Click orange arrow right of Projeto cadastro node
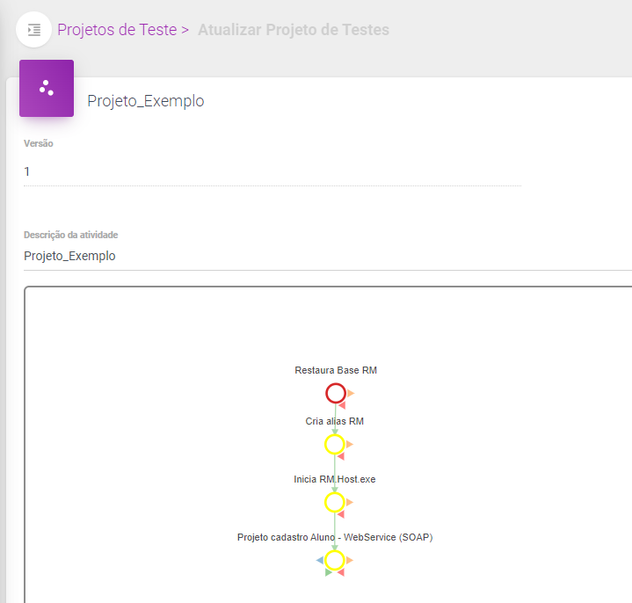The width and height of the screenshot is (632, 603). pyautogui.click(x=350, y=560)
